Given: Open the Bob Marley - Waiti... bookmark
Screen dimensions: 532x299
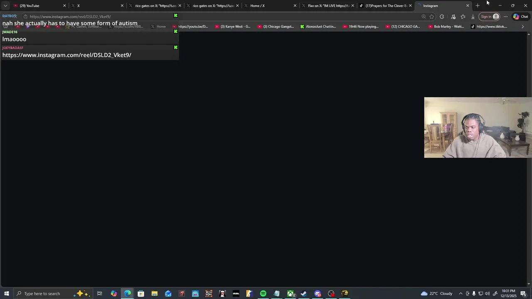Looking at the screenshot, I should [446, 27].
